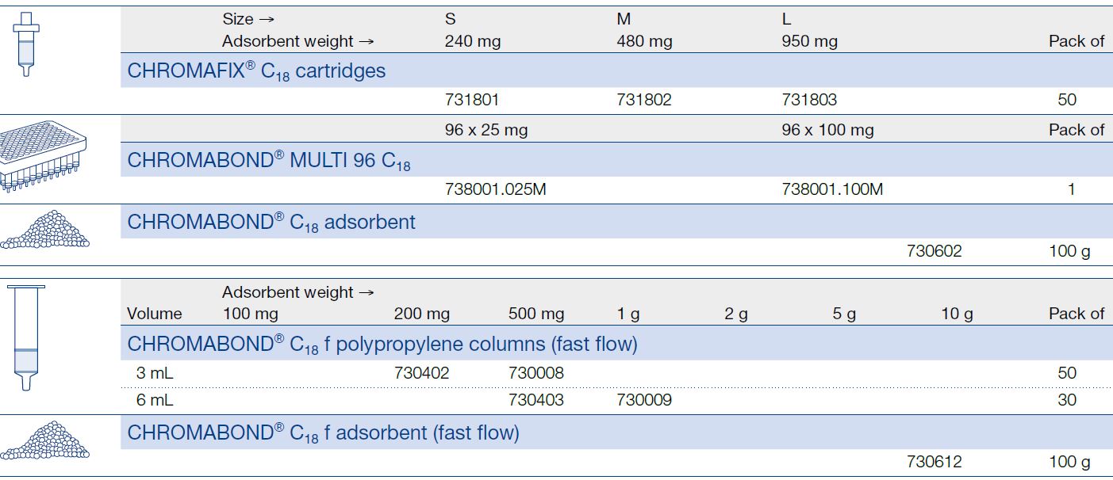
Task: Open catalog number 730008
Action: [536, 372]
